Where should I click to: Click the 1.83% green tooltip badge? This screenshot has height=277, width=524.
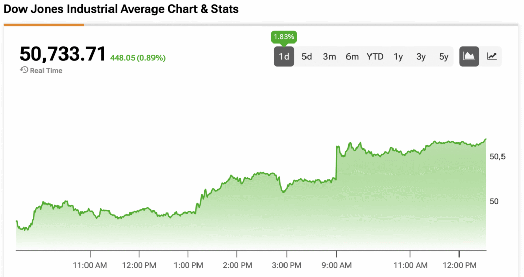tap(283, 37)
